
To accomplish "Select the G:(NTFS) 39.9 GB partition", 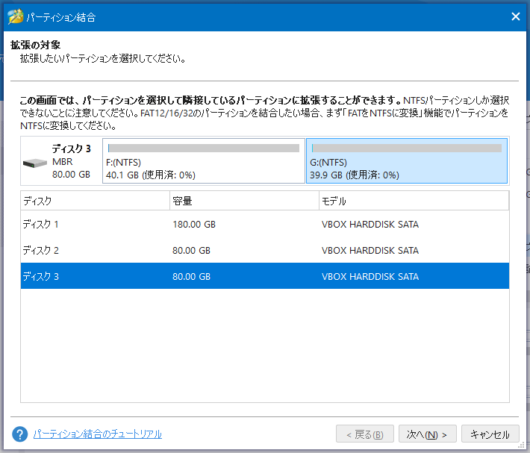I will tap(407, 160).
